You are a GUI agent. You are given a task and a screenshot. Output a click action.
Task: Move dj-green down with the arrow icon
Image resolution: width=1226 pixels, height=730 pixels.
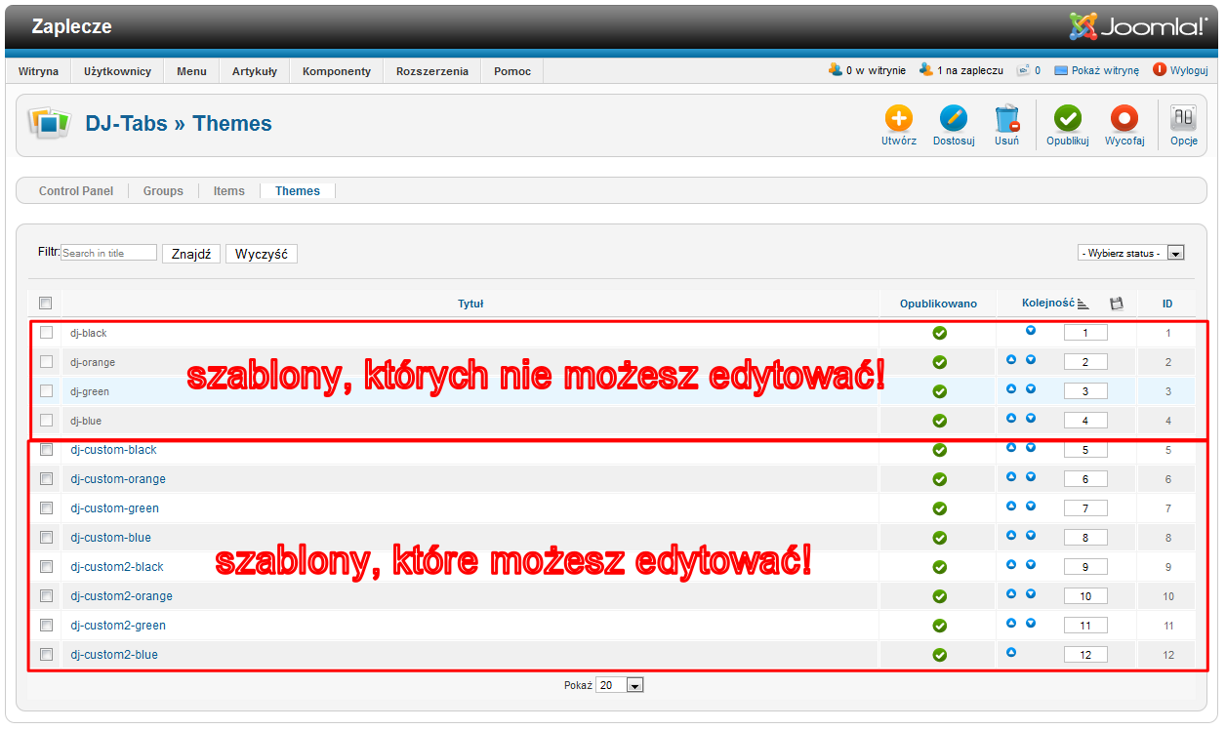(1031, 389)
